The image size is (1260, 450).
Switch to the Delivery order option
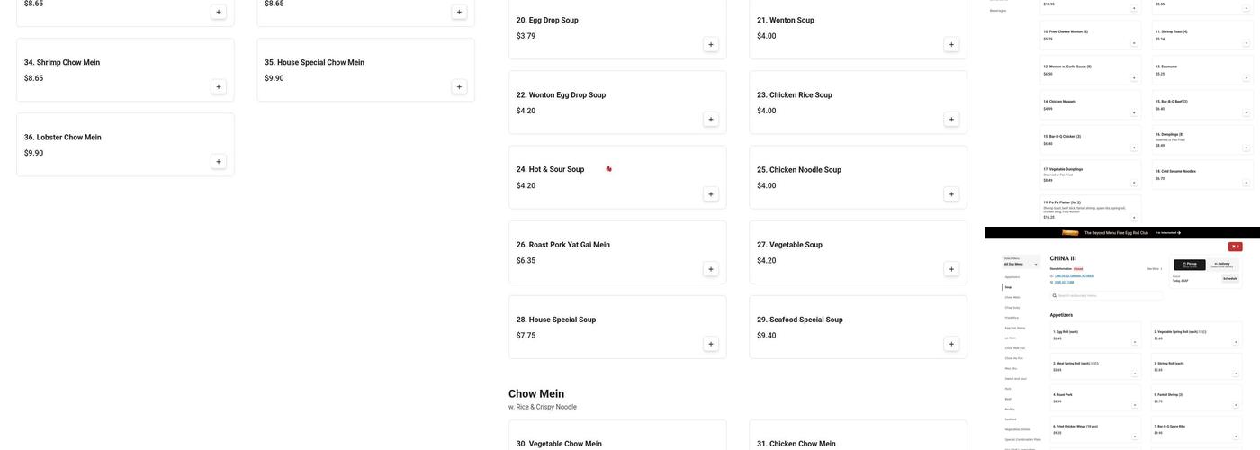pyautogui.click(x=1221, y=265)
